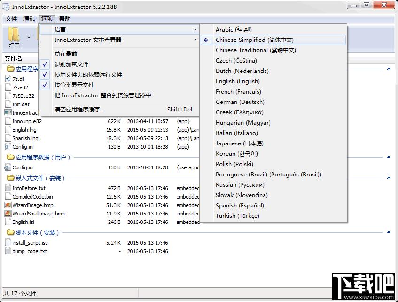
Task: Open the 编辑 menu
Action: [x=29, y=19]
